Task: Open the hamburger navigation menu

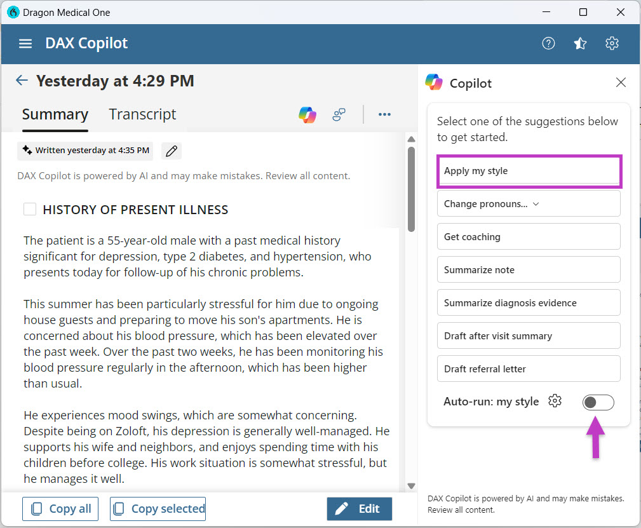Action: tap(25, 43)
